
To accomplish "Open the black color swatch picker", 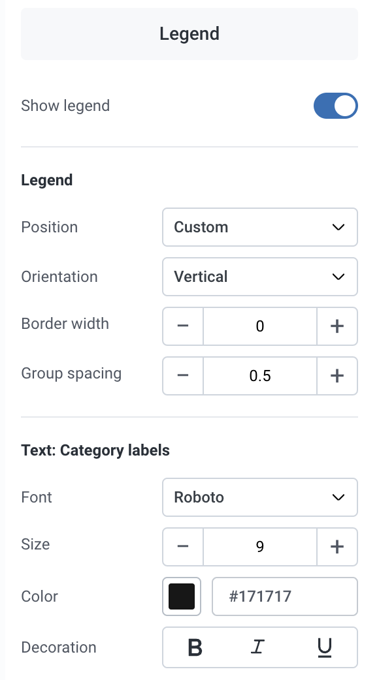I will click(x=182, y=596).
